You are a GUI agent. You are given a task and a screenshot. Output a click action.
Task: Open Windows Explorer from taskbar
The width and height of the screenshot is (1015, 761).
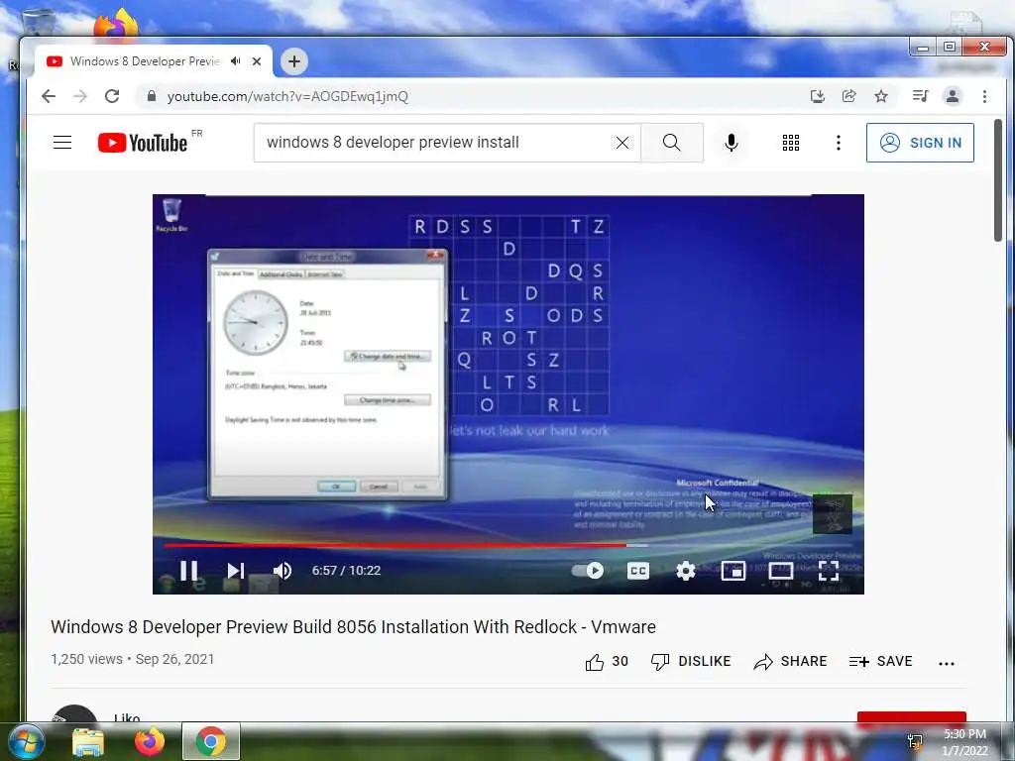pyautogui.click(x=88, y=741)
